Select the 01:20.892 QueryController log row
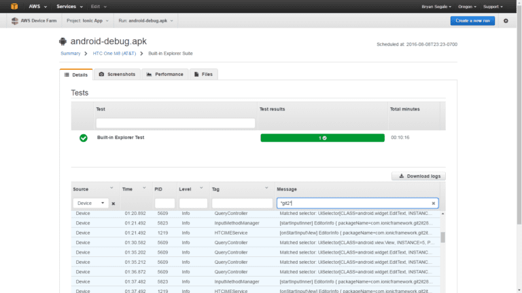This screenshot has width=522, height=293. pos(256,213)
